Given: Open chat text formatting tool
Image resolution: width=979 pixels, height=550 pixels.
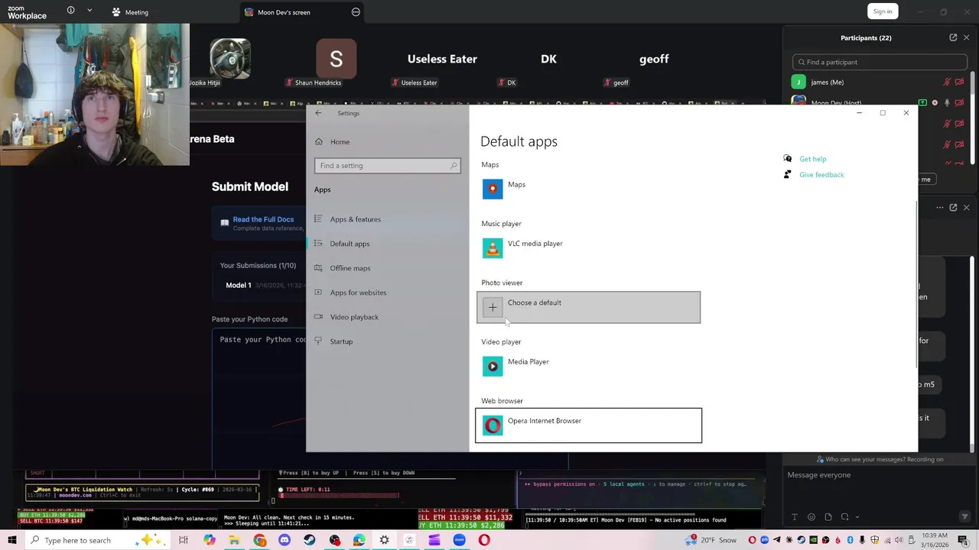Looking at the screenshot, I should 795,517.
